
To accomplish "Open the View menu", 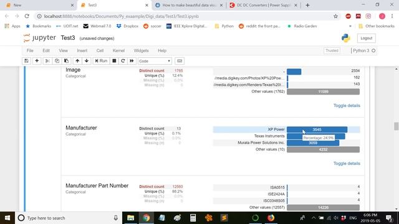I will point(64,50).
